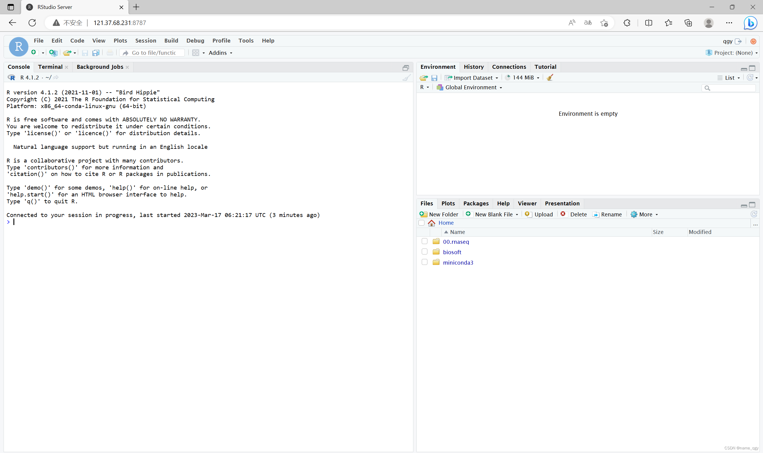This screenshot has height=453, width=763.
Task: Close the Background Jobs tab
Action: tap(127, 67)
